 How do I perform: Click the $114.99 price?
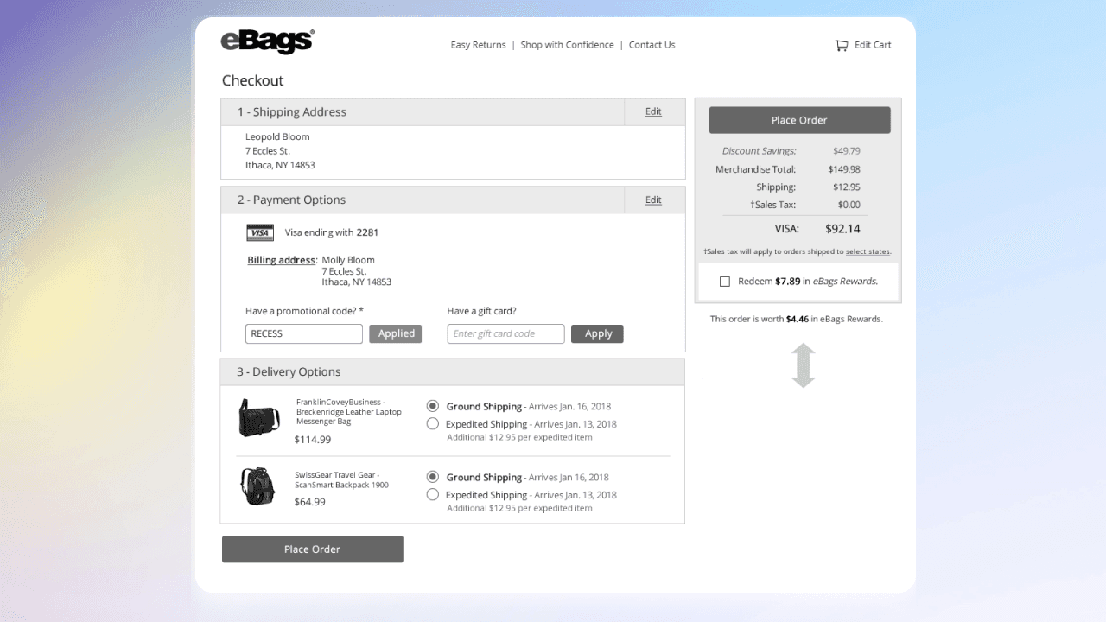[x=312, y=440]
